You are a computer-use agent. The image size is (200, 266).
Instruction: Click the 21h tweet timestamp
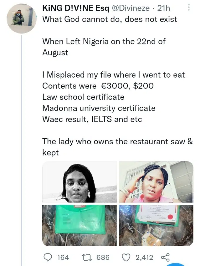(x=164, y=8)
